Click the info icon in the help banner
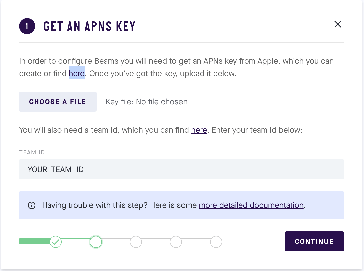Image resolution: width=364 pixels, height=271 pixels. pos(32,205)
